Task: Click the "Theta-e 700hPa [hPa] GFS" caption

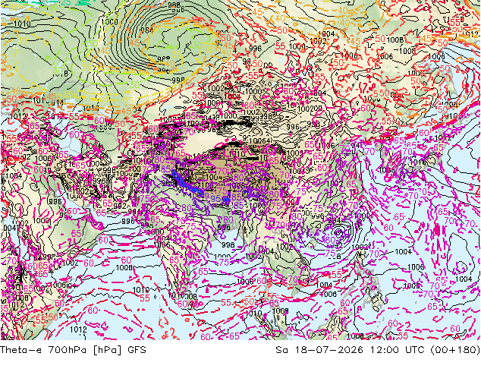Action: point(73,349)
